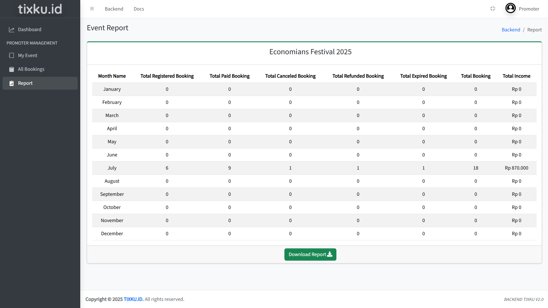Click the Promoter user avatar icon
The width and height of the screenshot is (548, 308).
(510, 8)
